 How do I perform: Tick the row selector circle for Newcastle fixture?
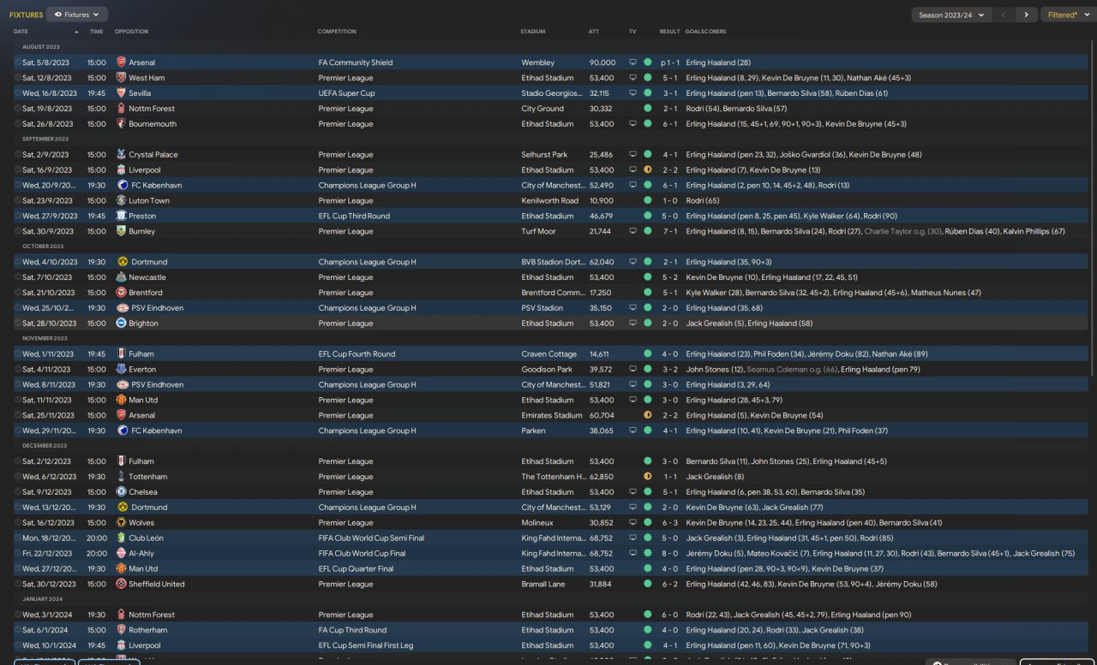17,278
